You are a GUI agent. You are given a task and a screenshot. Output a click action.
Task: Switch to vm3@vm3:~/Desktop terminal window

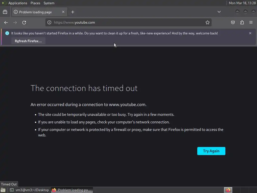pos(30,190)
